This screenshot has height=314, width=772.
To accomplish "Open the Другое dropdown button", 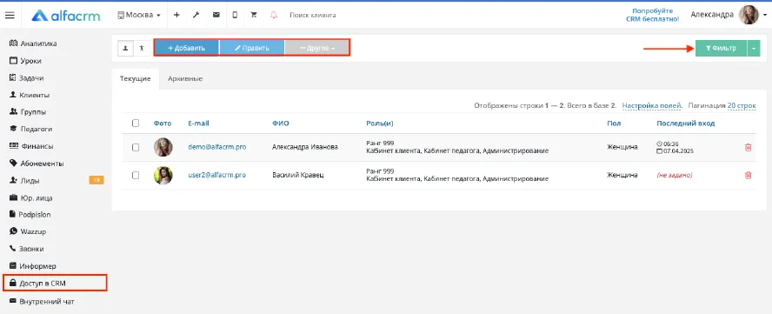I will pos(317,49).
